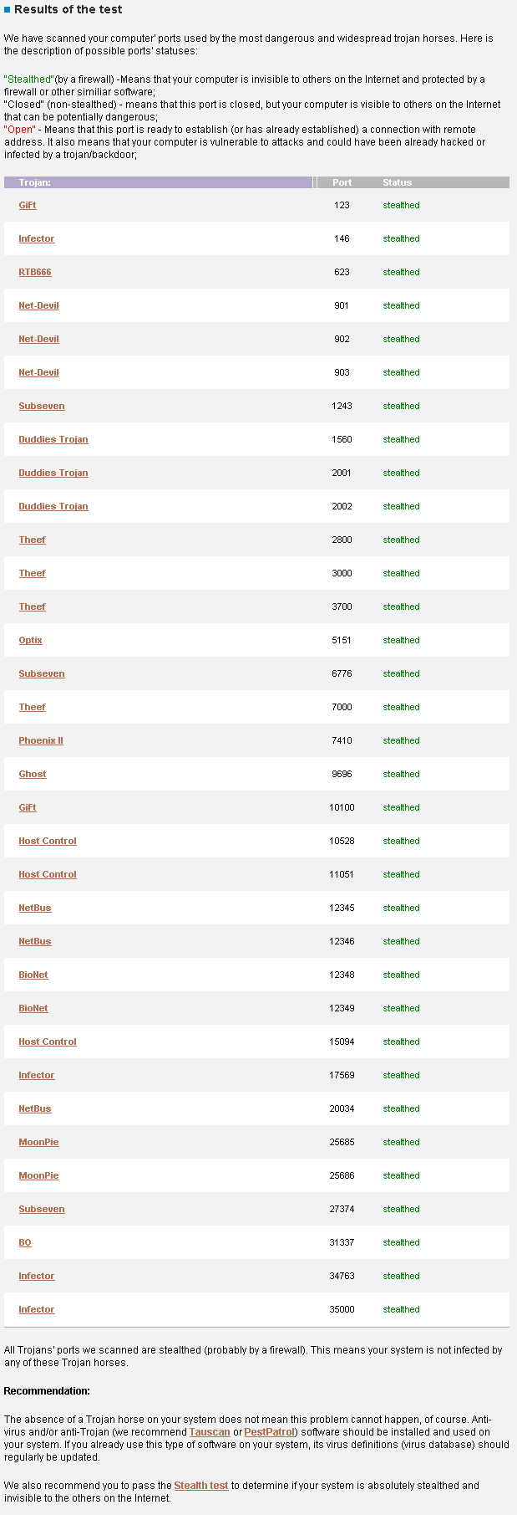This screenshot has height=1515, width=517.
Task: Open MoonPie link for port 25685
Action: [38, 1142]
